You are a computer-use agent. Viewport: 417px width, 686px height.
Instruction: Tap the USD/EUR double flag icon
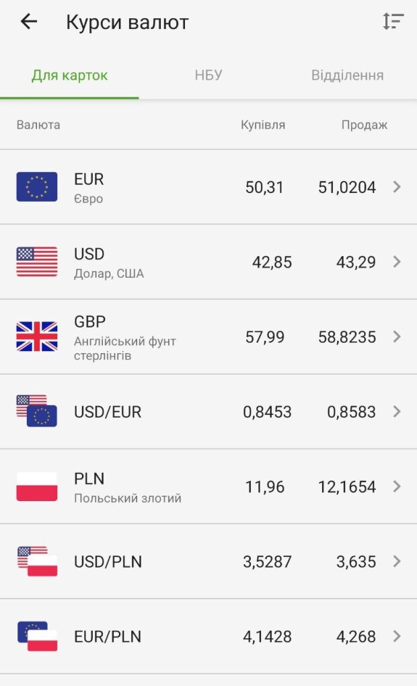point(37,411)
